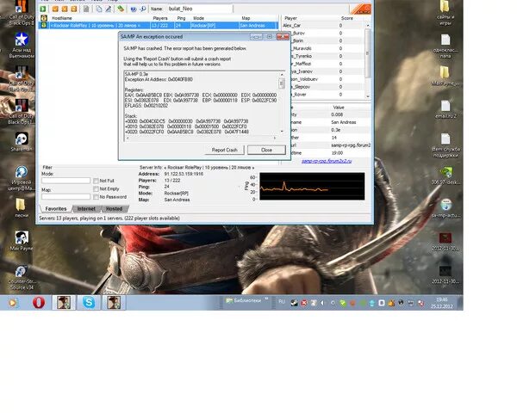Click SA-MP taskbar button right of Skype
This screenshot has height=413, width=517.
coord(114,302)
